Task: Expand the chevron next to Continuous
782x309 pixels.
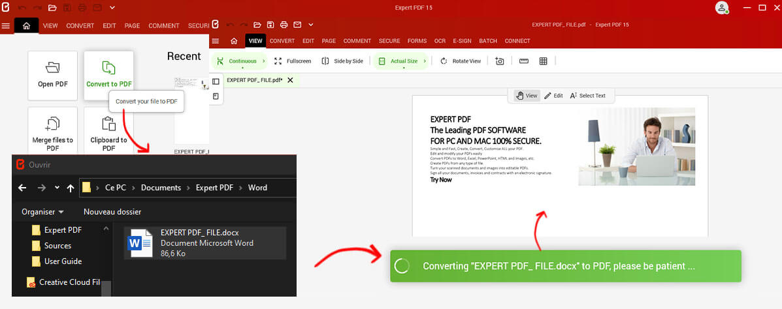Action: [264, 61]
